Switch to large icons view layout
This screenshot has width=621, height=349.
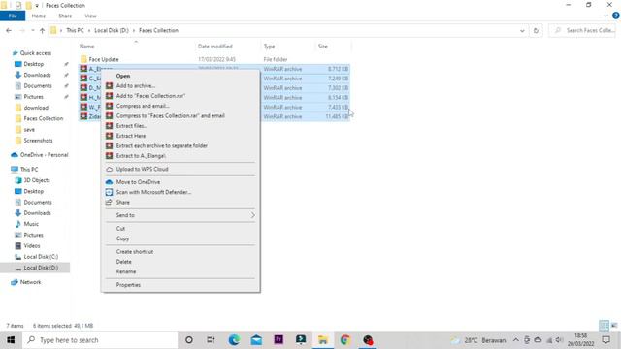click(614, 326)
